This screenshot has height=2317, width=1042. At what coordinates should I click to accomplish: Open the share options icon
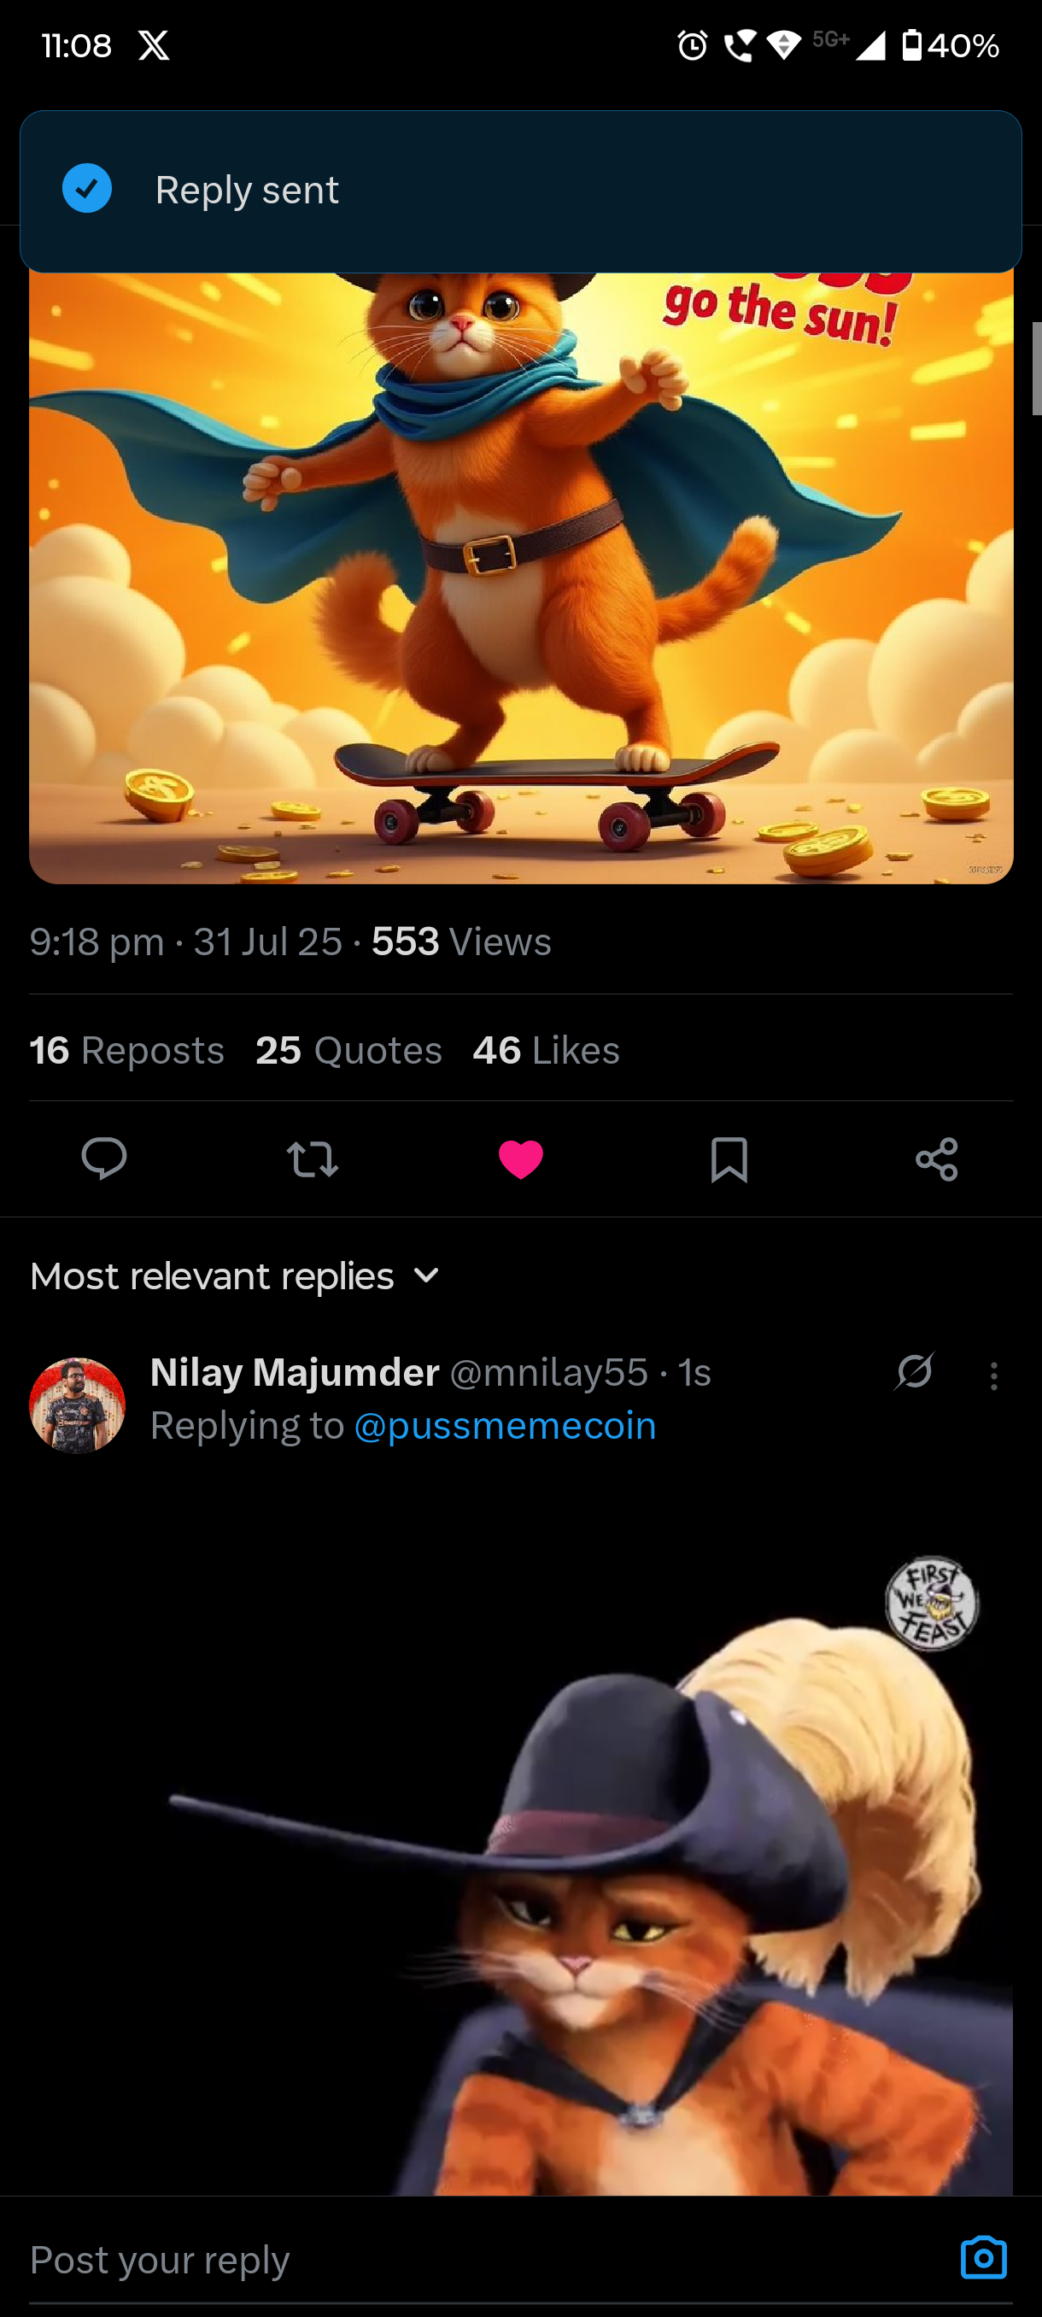936,1158
